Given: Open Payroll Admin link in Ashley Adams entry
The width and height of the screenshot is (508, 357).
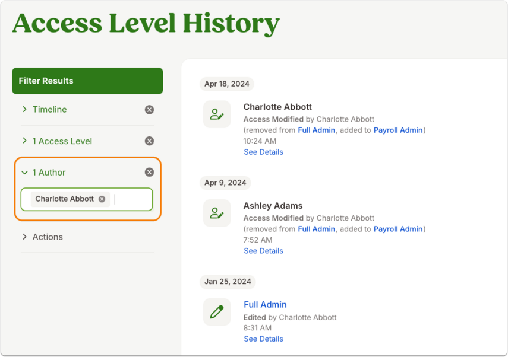Looking at the screenshot, I should click(398, 229).
